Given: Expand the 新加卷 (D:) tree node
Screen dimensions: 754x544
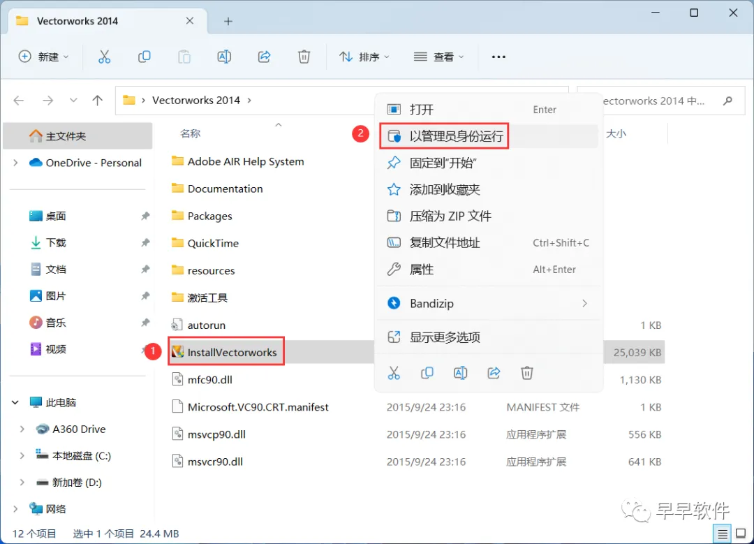Looking at the screenshot, I should coord(22,482).
